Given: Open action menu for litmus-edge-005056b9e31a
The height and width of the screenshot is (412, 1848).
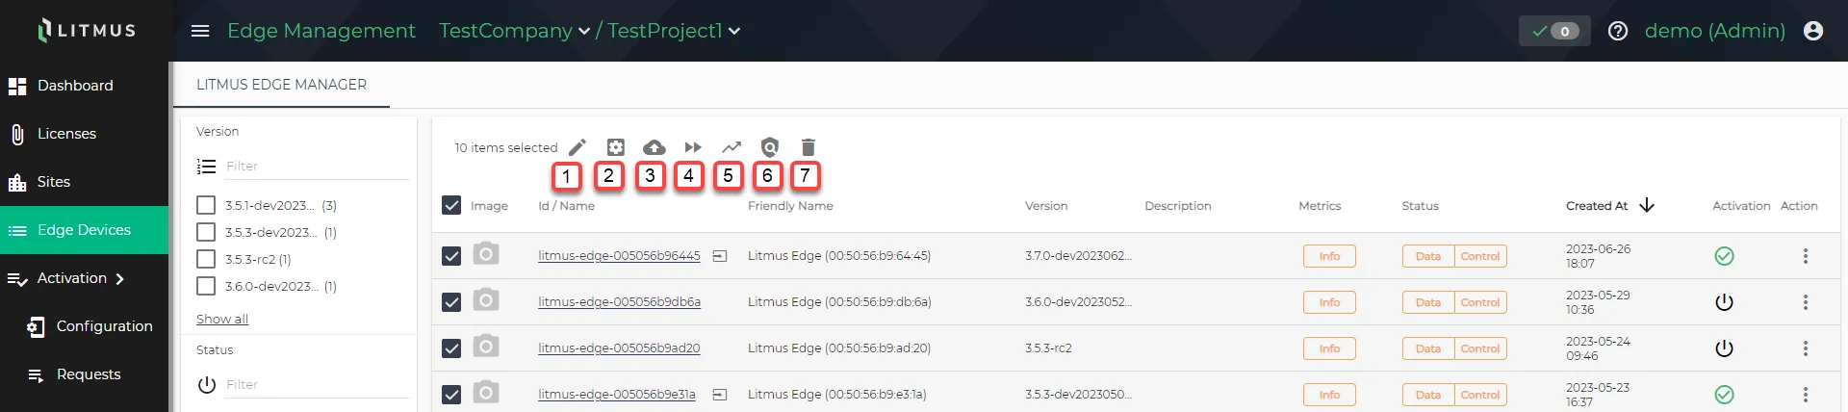Looking at the screenshot, I should coord(1806,395).
